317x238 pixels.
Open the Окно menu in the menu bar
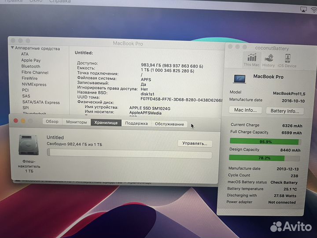(36, 1)
